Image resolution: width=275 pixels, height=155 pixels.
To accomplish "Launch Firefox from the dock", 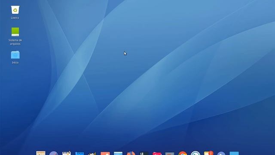I will tap(131, 153).
